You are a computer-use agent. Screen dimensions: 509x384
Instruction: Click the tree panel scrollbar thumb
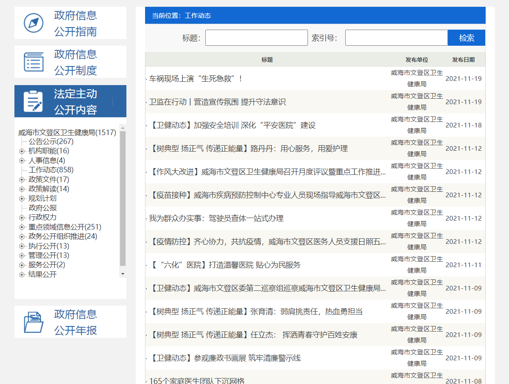pos(123,198)
